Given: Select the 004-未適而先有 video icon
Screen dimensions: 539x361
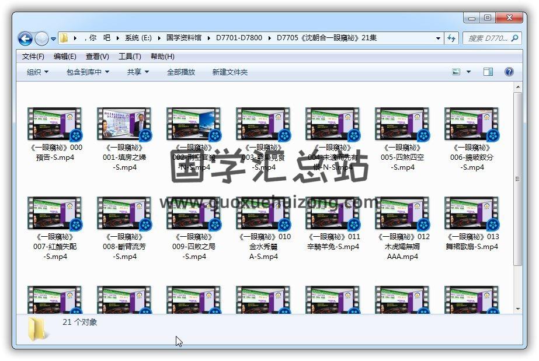Looking at the screenshot, I should (x=333, y=124).
